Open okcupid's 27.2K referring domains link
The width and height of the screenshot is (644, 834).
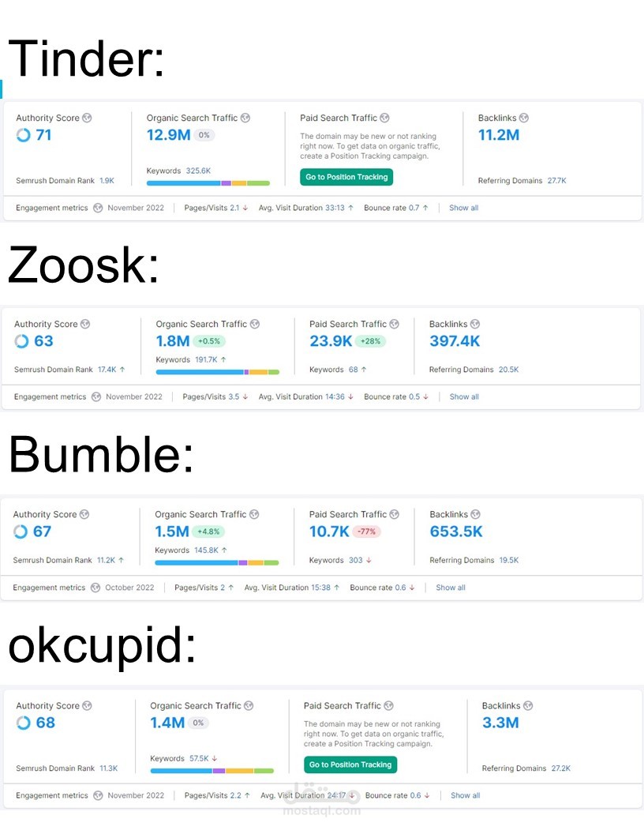point(560,768)
